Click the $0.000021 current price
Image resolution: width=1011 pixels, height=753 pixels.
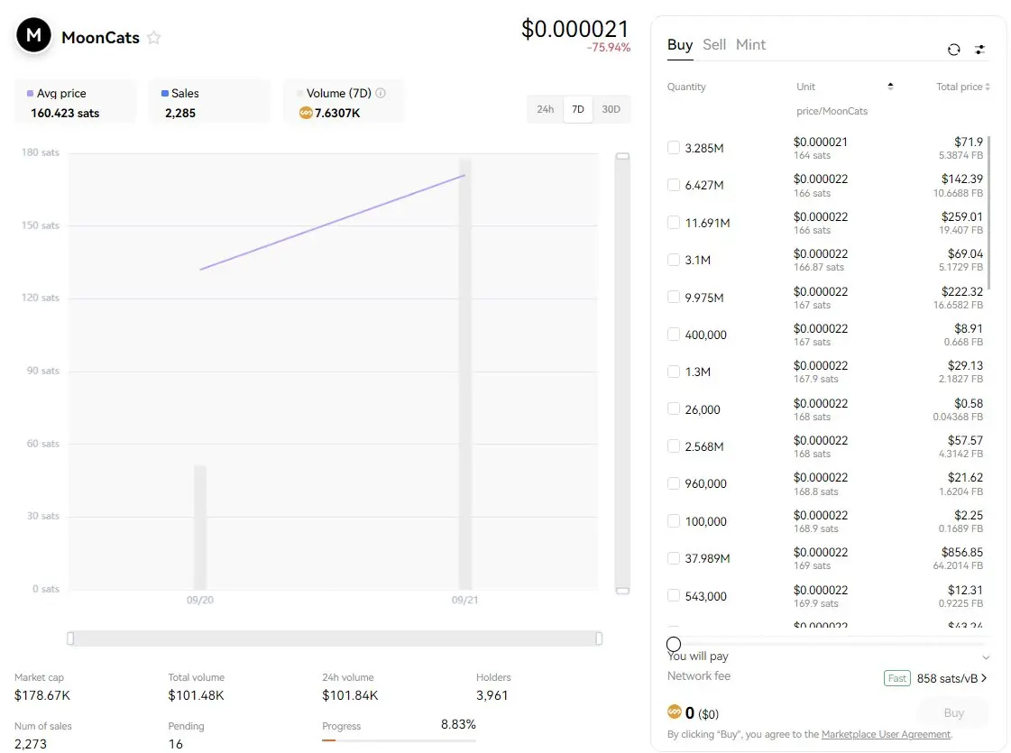coord(574,29)
